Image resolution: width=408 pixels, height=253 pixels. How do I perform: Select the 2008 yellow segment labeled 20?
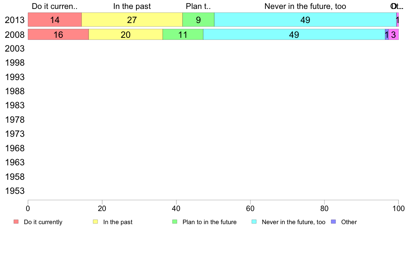126,34
